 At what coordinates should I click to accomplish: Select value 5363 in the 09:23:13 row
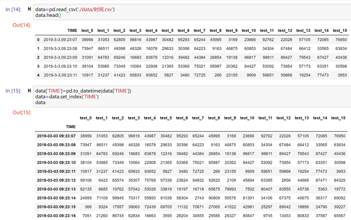click(x=322, y=189)
